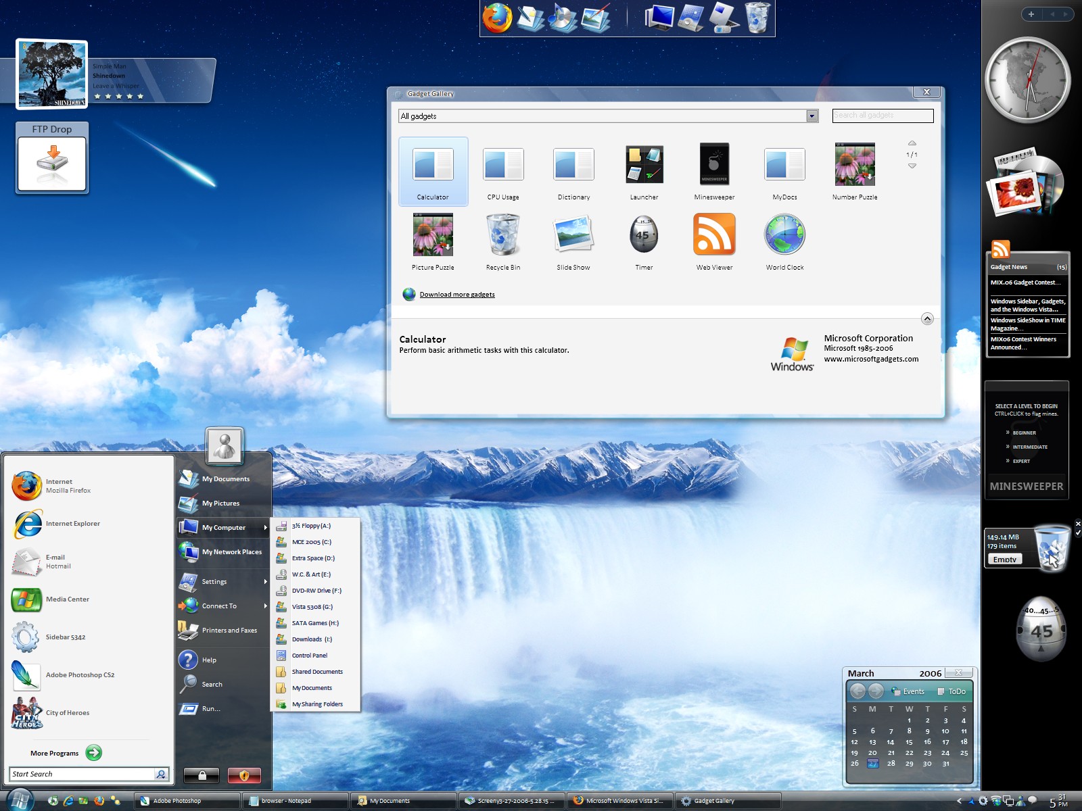The image size is (1082, 811).
Task: Expand the My Computer submenu arrow
Action: coord(265,527)
